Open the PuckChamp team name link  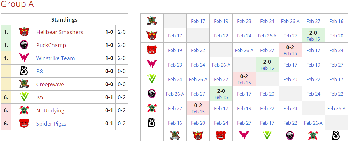click(51, 45)
